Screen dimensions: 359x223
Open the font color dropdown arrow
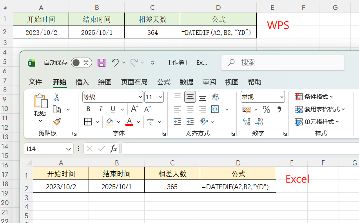(x=138, y=122)
